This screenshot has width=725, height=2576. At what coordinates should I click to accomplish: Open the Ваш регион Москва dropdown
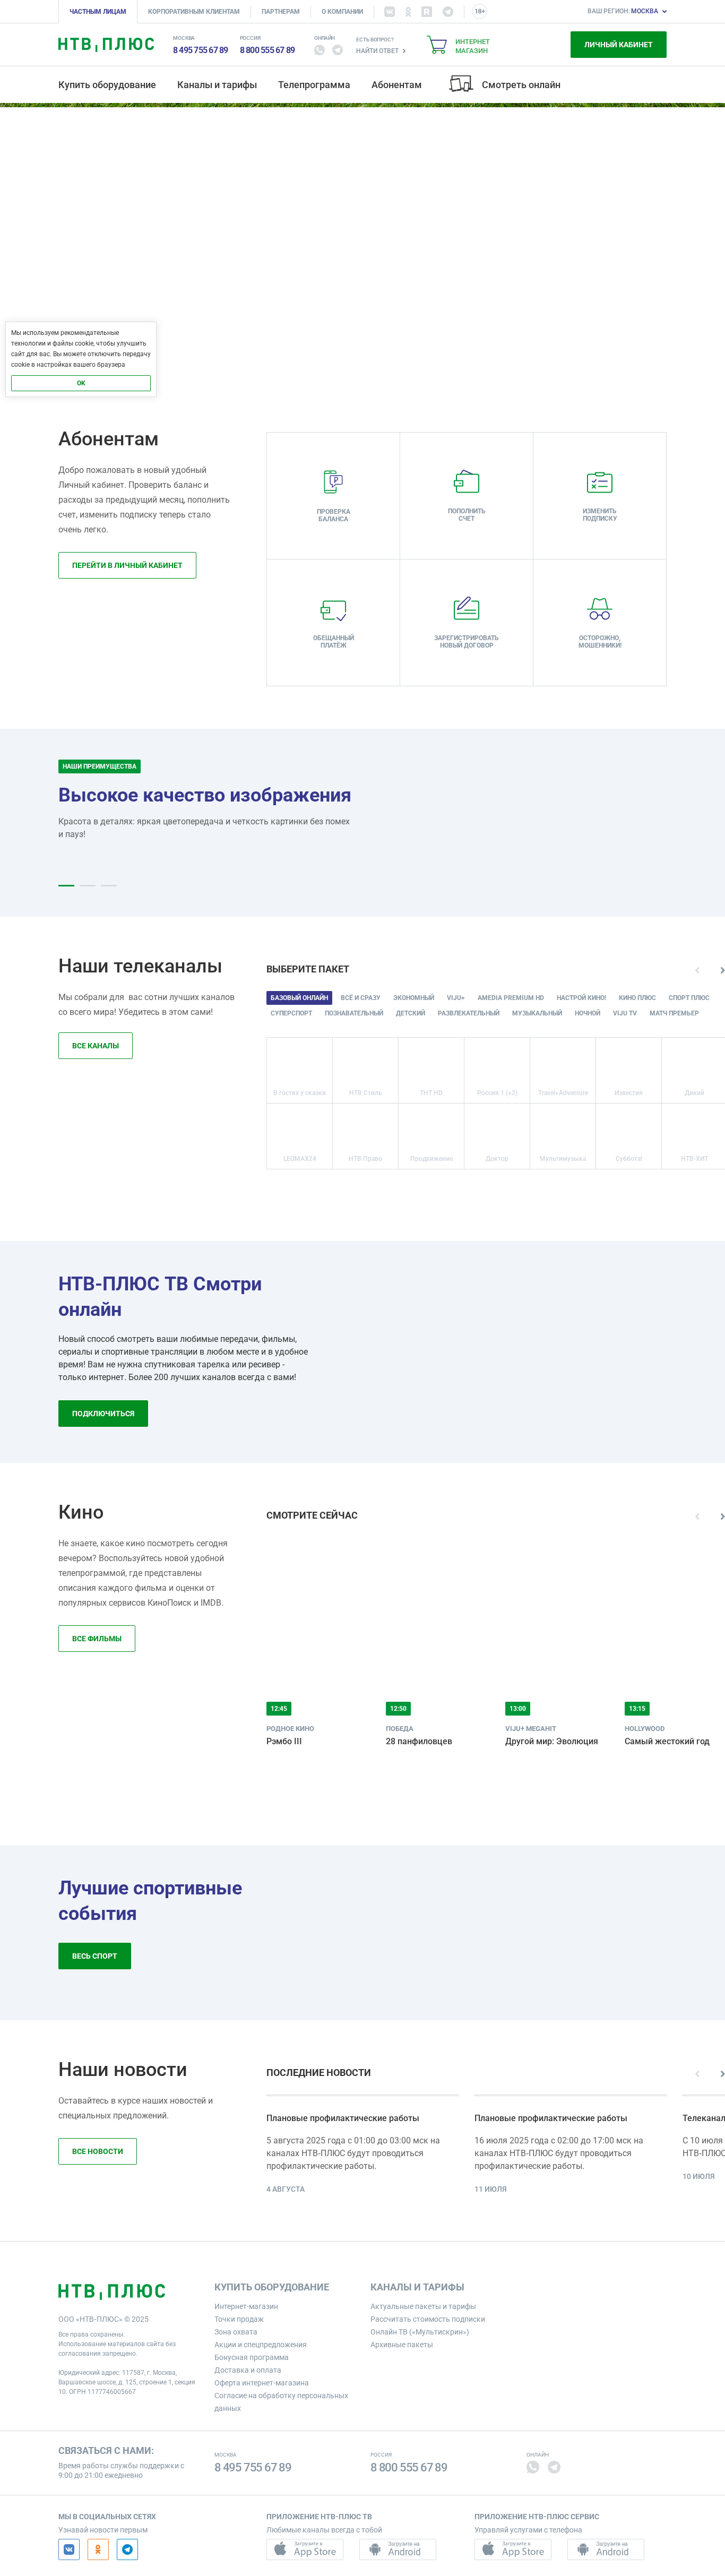tap(627, 12)
